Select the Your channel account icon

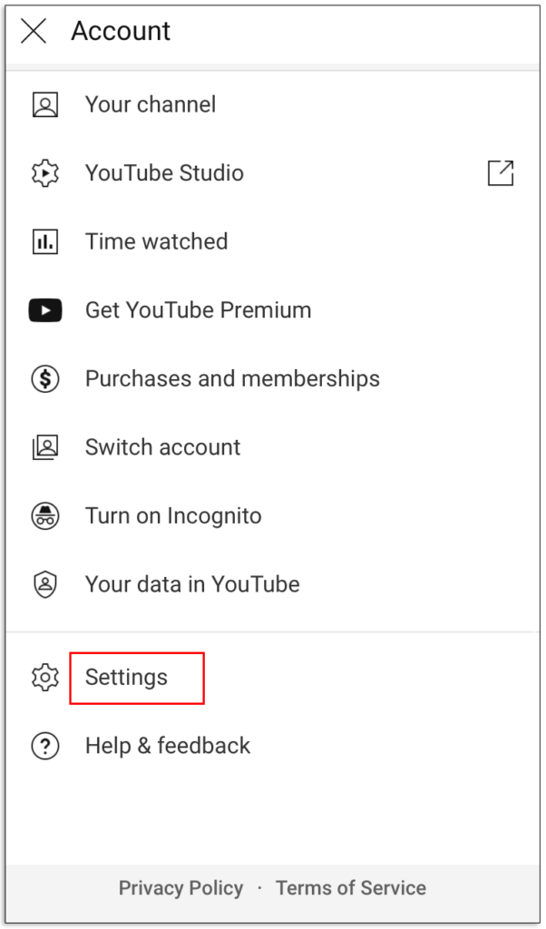pyautogui.click(x=45, y=104)
